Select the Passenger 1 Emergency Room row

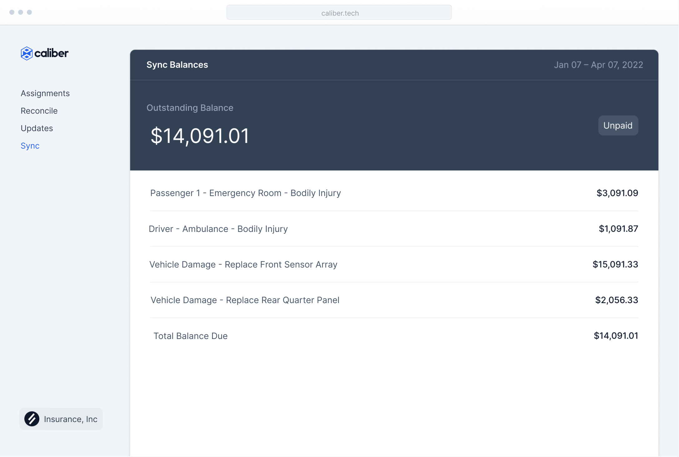click(x=245, y=193)
